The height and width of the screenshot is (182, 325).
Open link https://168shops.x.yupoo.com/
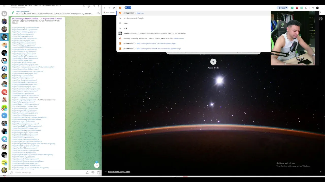[x=24, y=86]
